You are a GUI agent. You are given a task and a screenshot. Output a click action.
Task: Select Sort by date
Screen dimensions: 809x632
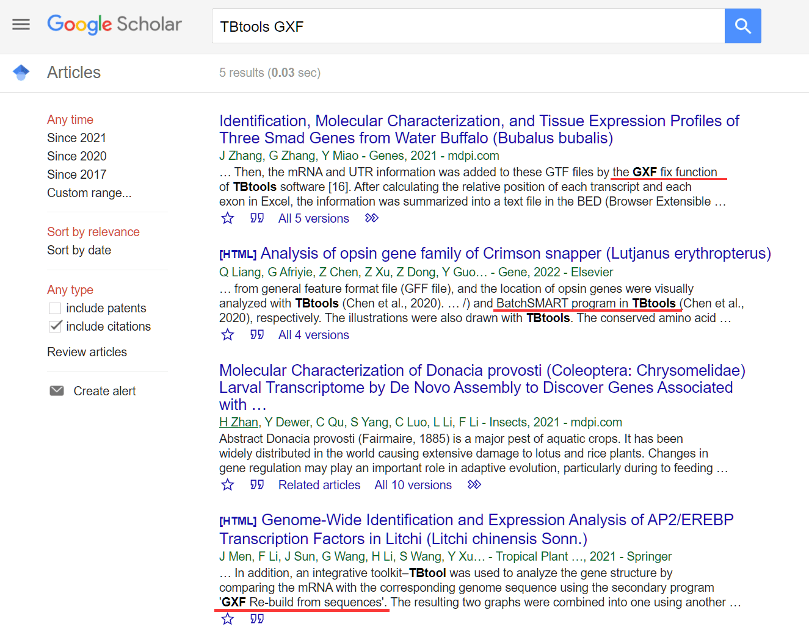(x=79, y=250)
